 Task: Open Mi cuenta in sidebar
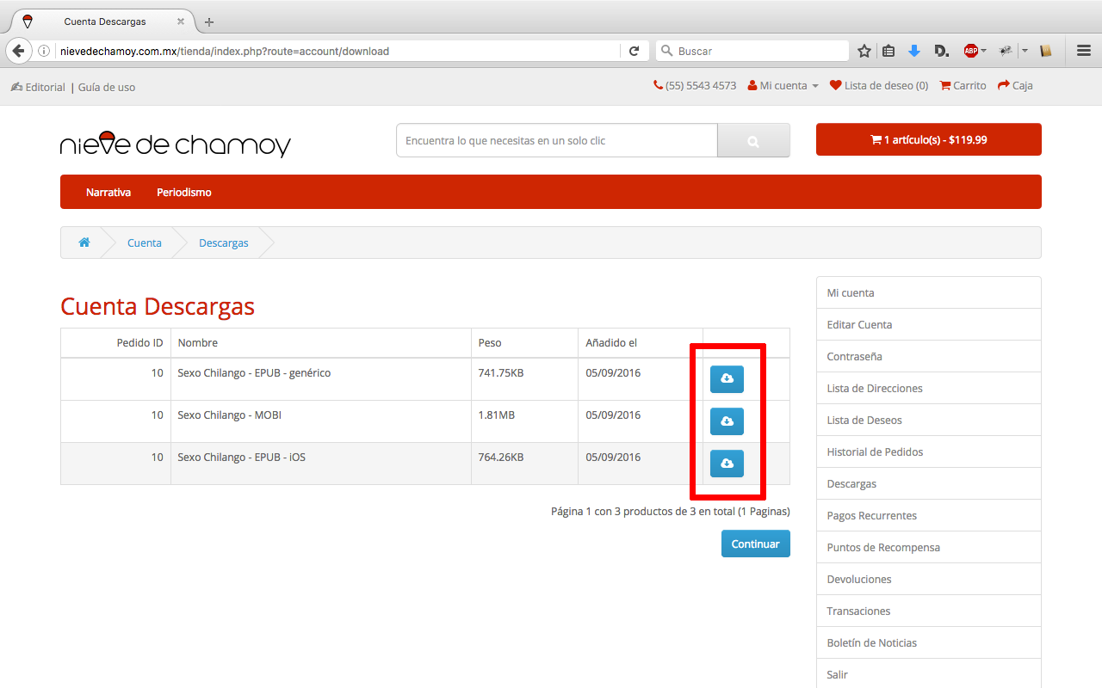pyautogui.click(x=929, y=292)
